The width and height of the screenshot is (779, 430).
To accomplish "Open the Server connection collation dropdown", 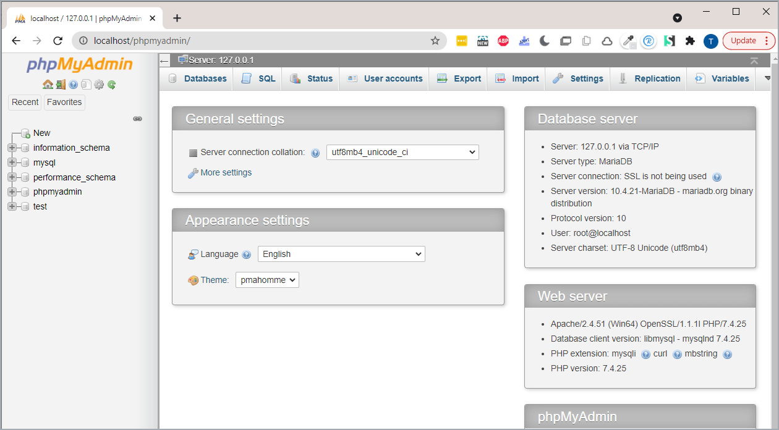I will click(402, 152).
